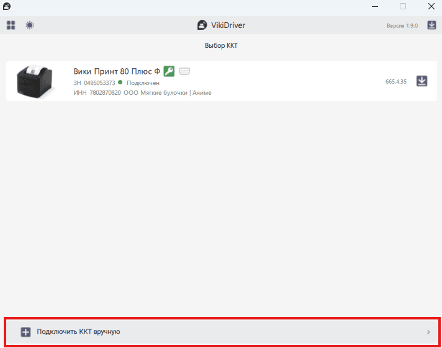
Task: Click the serial number 0495053373
Action: 99,83
